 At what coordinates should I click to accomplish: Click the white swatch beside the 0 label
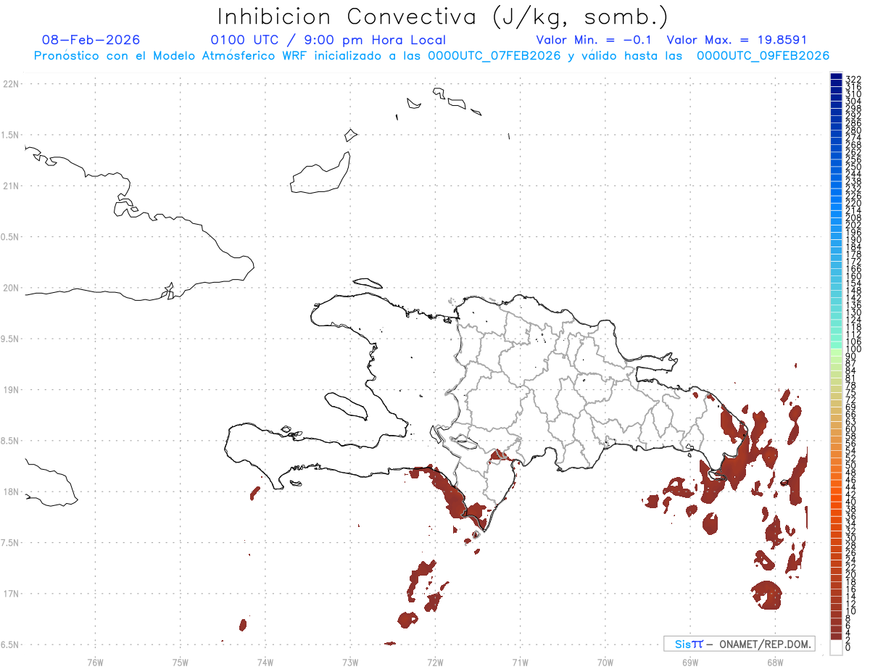[836, 647]
